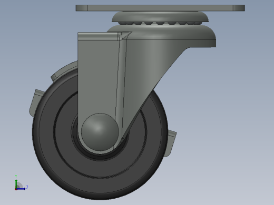Select the gray tab on the wheel's right edge

point(171,143)
